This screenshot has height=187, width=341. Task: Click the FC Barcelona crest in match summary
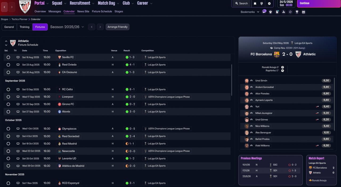(277, 54)
